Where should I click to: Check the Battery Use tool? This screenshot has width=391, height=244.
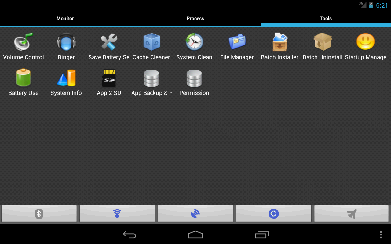coord(23,81)
